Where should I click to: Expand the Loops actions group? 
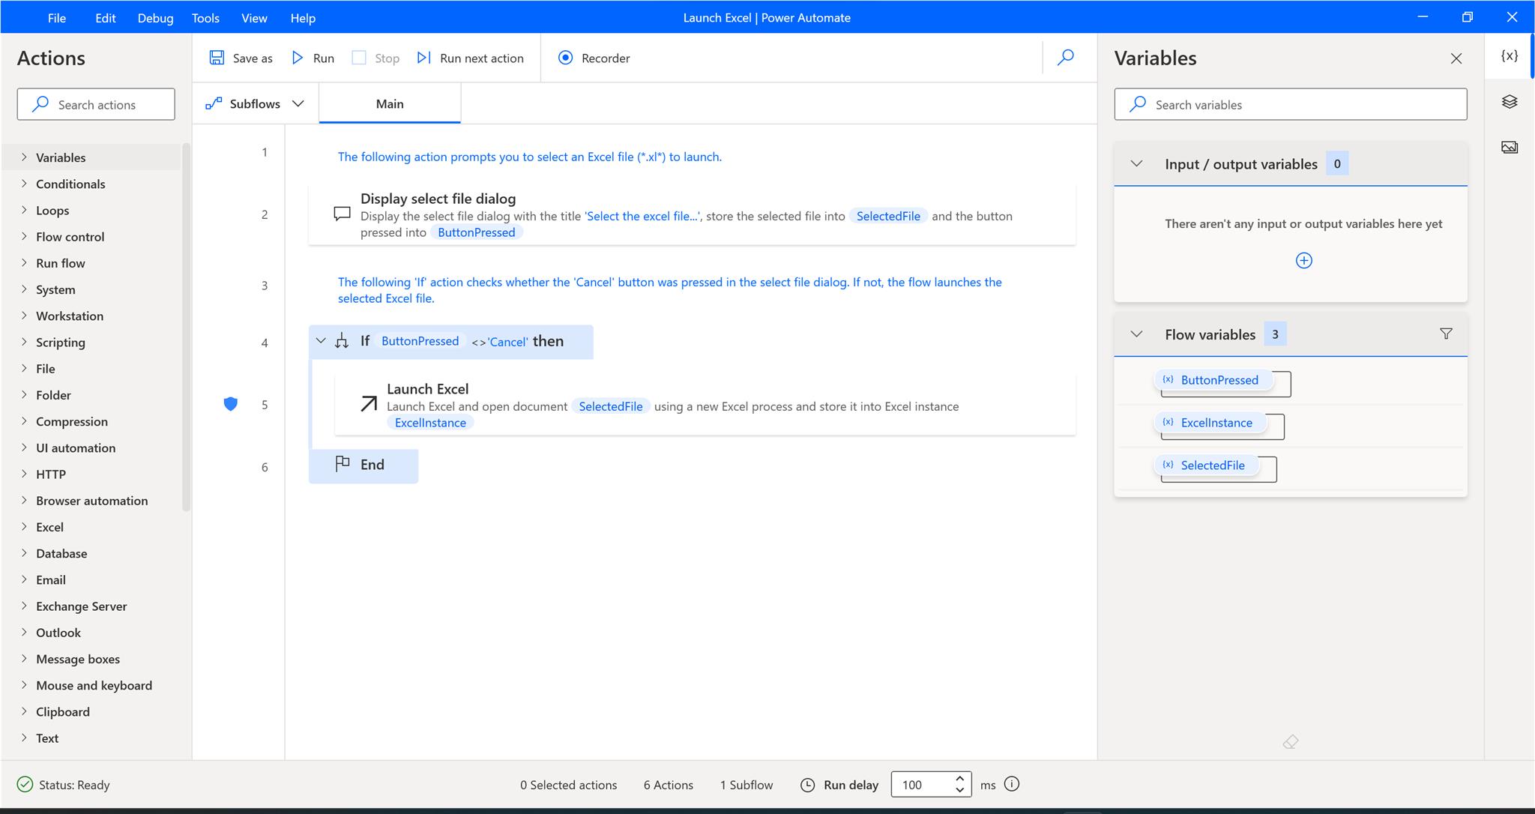coord(24,210)
